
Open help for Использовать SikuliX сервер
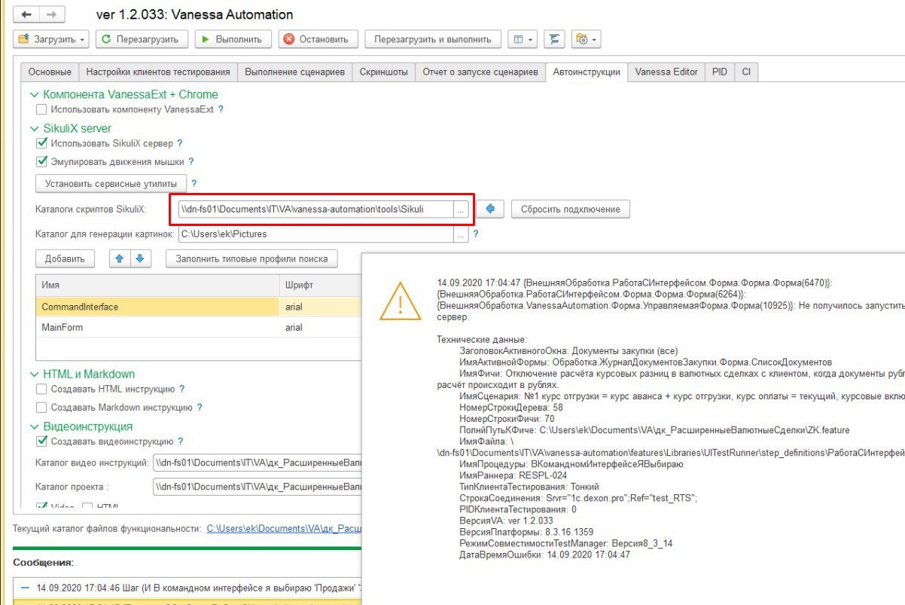[x=179, y=143]
